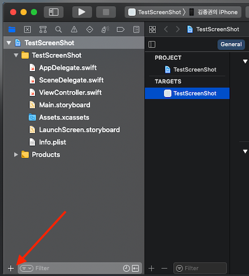Image resolution: width=249 pixels, height=276 pixels.
Task: Select TestScreenShot in the jump bar
Action: (213, 29)
